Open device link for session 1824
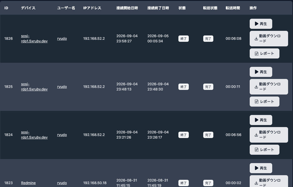293x187 pixels. coord(34,135)
